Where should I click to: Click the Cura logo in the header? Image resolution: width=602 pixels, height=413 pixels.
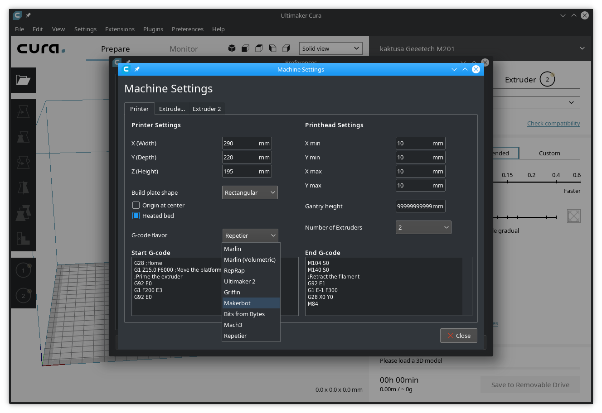pyautogui.click(x=41, y=48)
